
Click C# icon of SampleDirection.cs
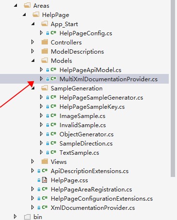click(x=53, y=143)
